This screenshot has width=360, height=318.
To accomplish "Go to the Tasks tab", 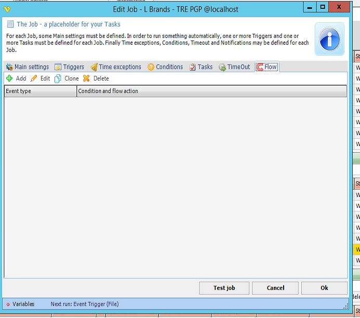I will tap(201, 67).
